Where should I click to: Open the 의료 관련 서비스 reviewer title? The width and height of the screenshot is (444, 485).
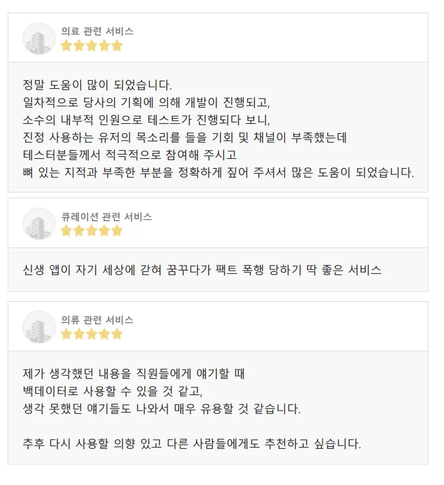pyautogui.click(x=97, y=31)
